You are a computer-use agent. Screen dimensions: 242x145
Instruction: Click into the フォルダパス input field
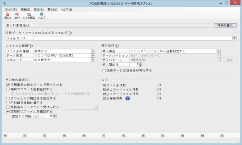click(133, 38)
